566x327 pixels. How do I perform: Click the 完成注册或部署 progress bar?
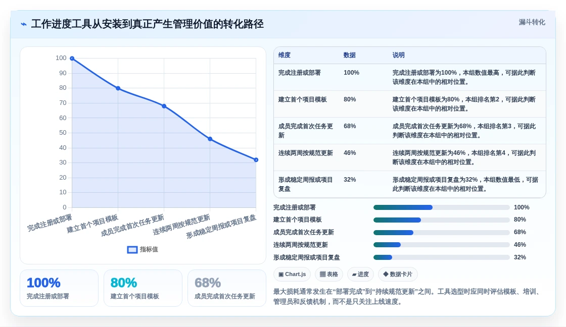(x=442, y=207)
